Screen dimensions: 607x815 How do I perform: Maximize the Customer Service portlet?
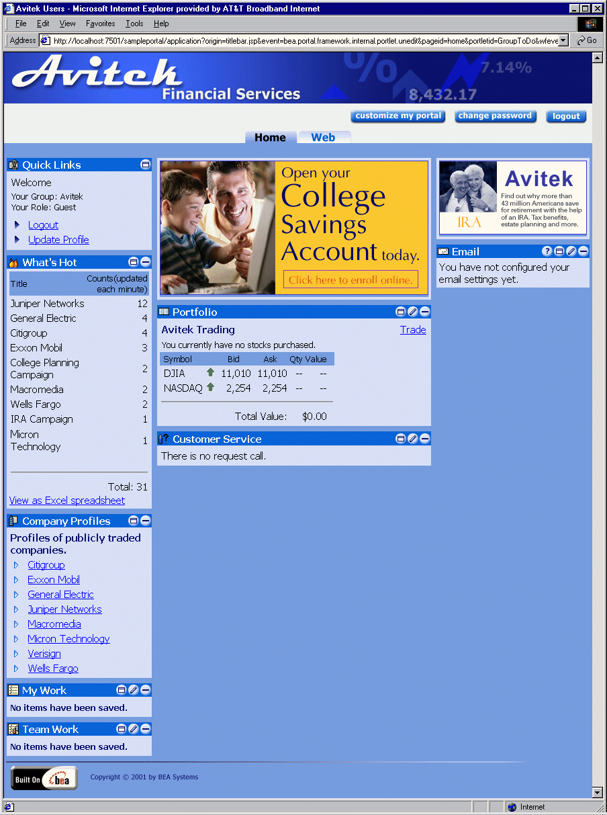[401, 439]
